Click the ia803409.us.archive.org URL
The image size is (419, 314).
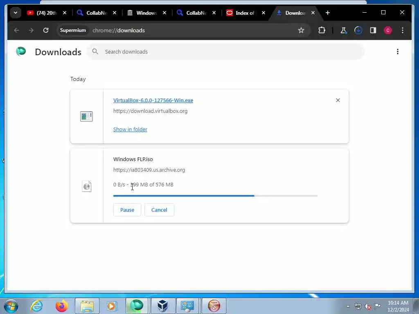coord(149,170)
